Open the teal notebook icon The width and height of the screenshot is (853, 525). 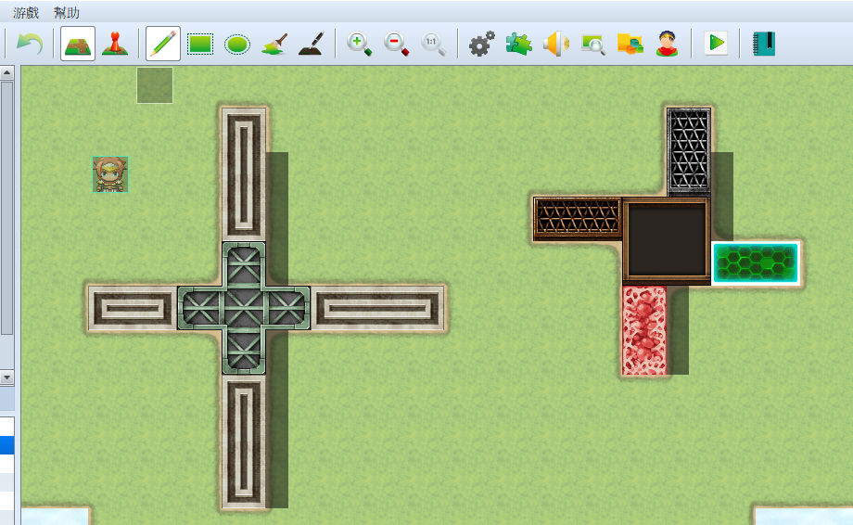point(764,44)
